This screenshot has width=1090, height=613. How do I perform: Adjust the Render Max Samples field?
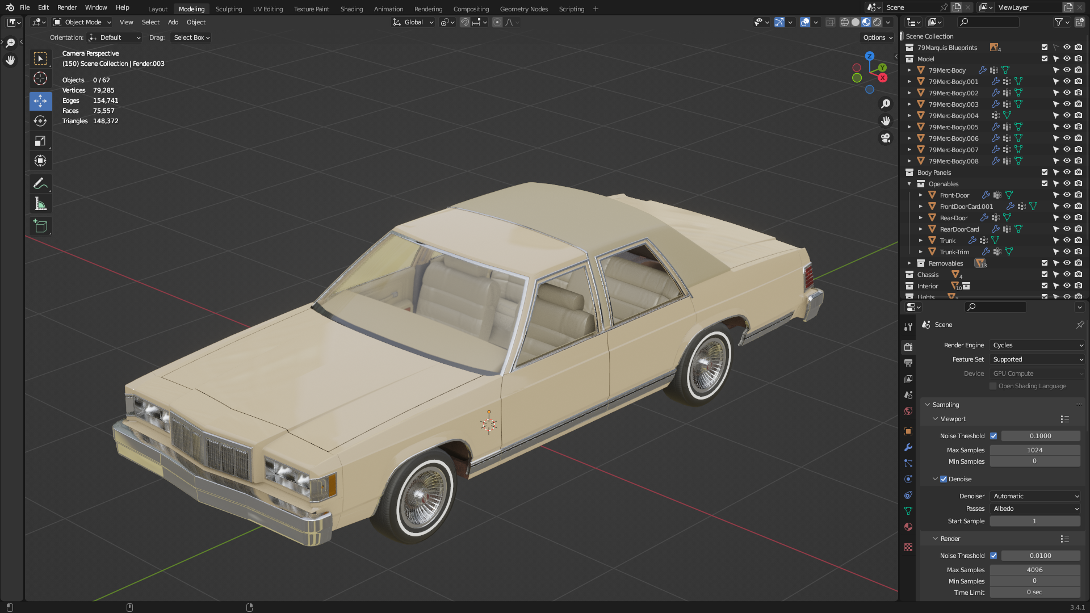[x=1034, y=570]
